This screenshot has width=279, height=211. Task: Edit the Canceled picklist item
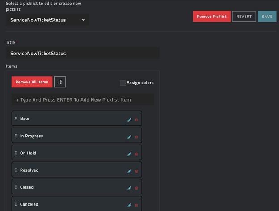coord(129,205)
